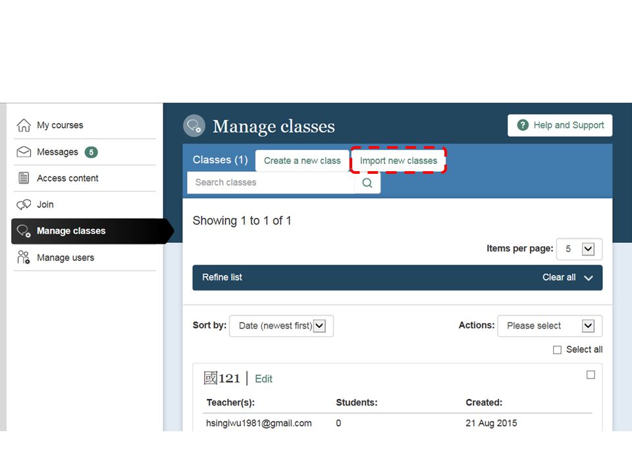Open the unread messages badge showing 5
This screenshot has width=632, height=474.
(x=91, y=152)
